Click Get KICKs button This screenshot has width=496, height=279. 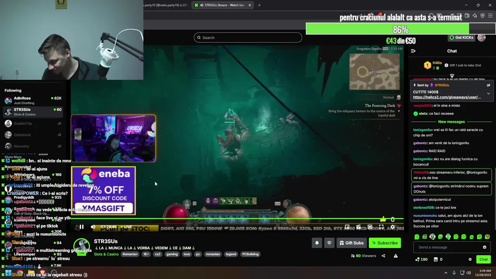tap(461, 38)
